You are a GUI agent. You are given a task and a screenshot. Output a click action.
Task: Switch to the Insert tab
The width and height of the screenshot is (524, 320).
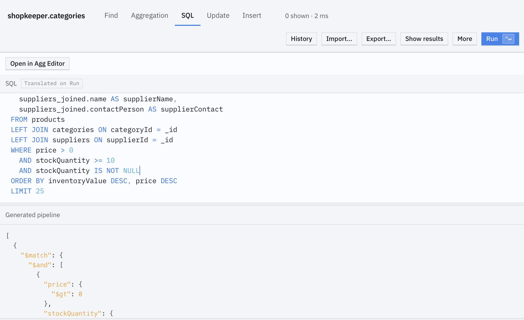[252, 16]
